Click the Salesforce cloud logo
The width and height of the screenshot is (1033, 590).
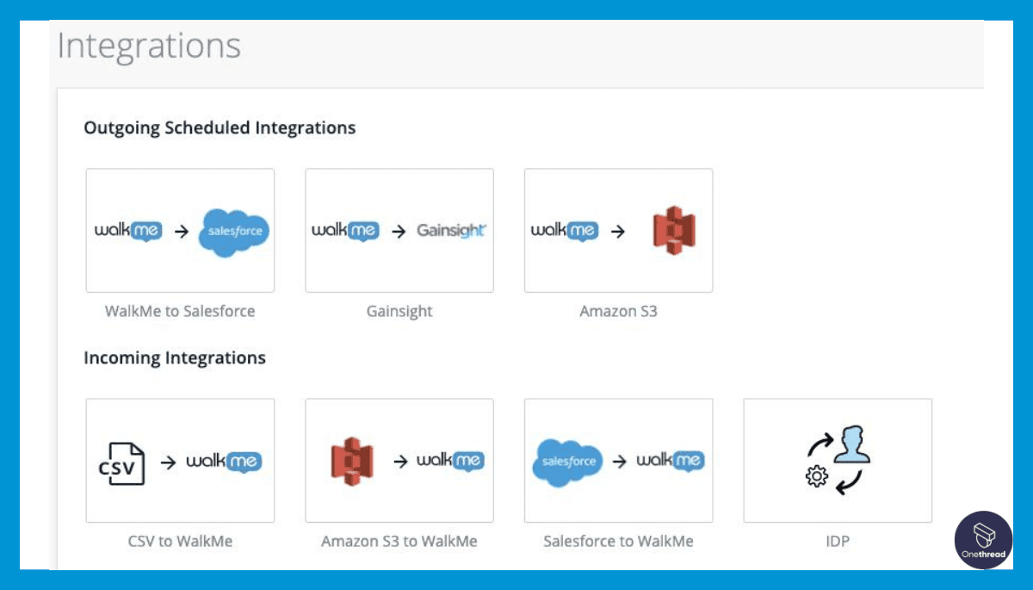click(233, 230)
